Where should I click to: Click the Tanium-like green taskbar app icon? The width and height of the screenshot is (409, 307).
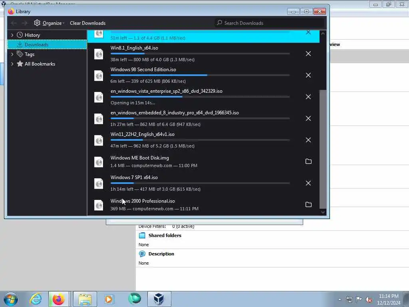point(135,299)
